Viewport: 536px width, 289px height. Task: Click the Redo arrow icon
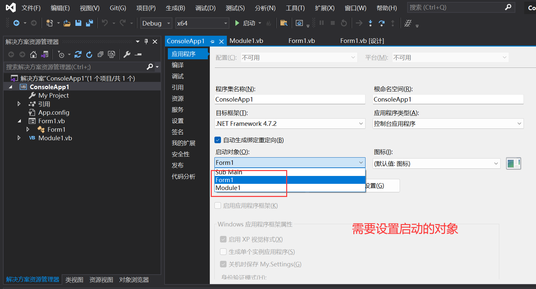[x=123, y=23]
